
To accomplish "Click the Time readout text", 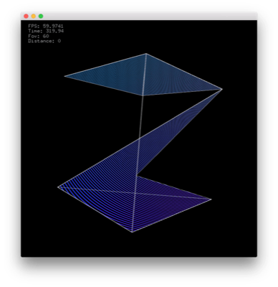I will tap(46, 31).
